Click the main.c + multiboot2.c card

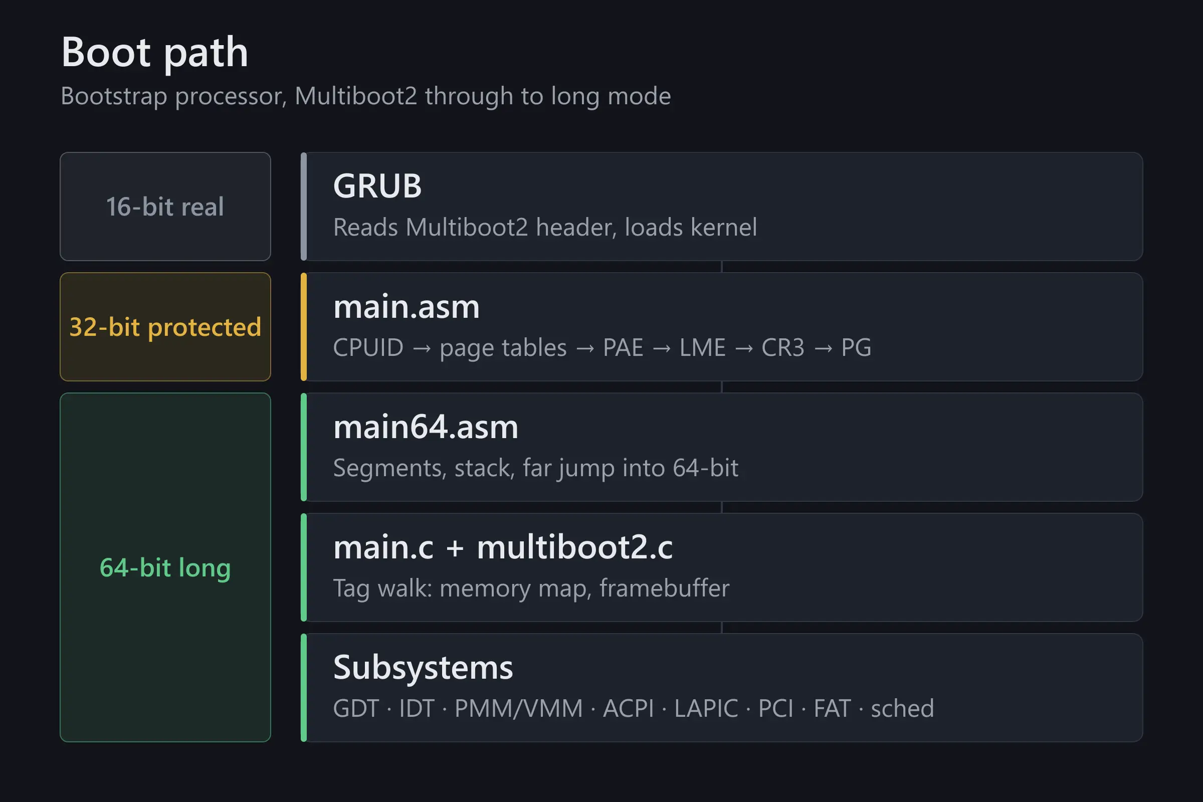pos(722,567)
